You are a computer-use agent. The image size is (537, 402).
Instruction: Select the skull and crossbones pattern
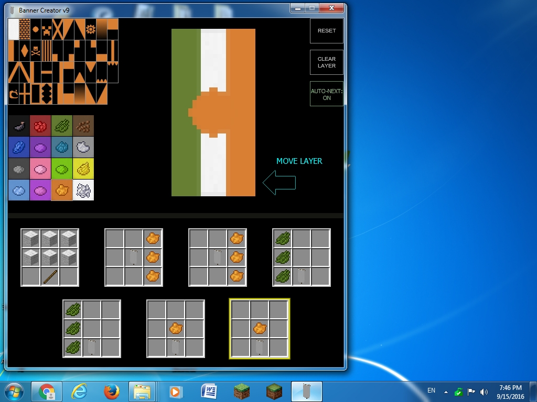35,50
